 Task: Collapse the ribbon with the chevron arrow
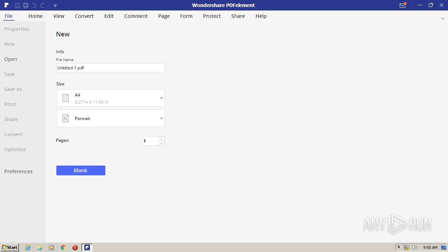pyautogui.click(x=442, y=18)
